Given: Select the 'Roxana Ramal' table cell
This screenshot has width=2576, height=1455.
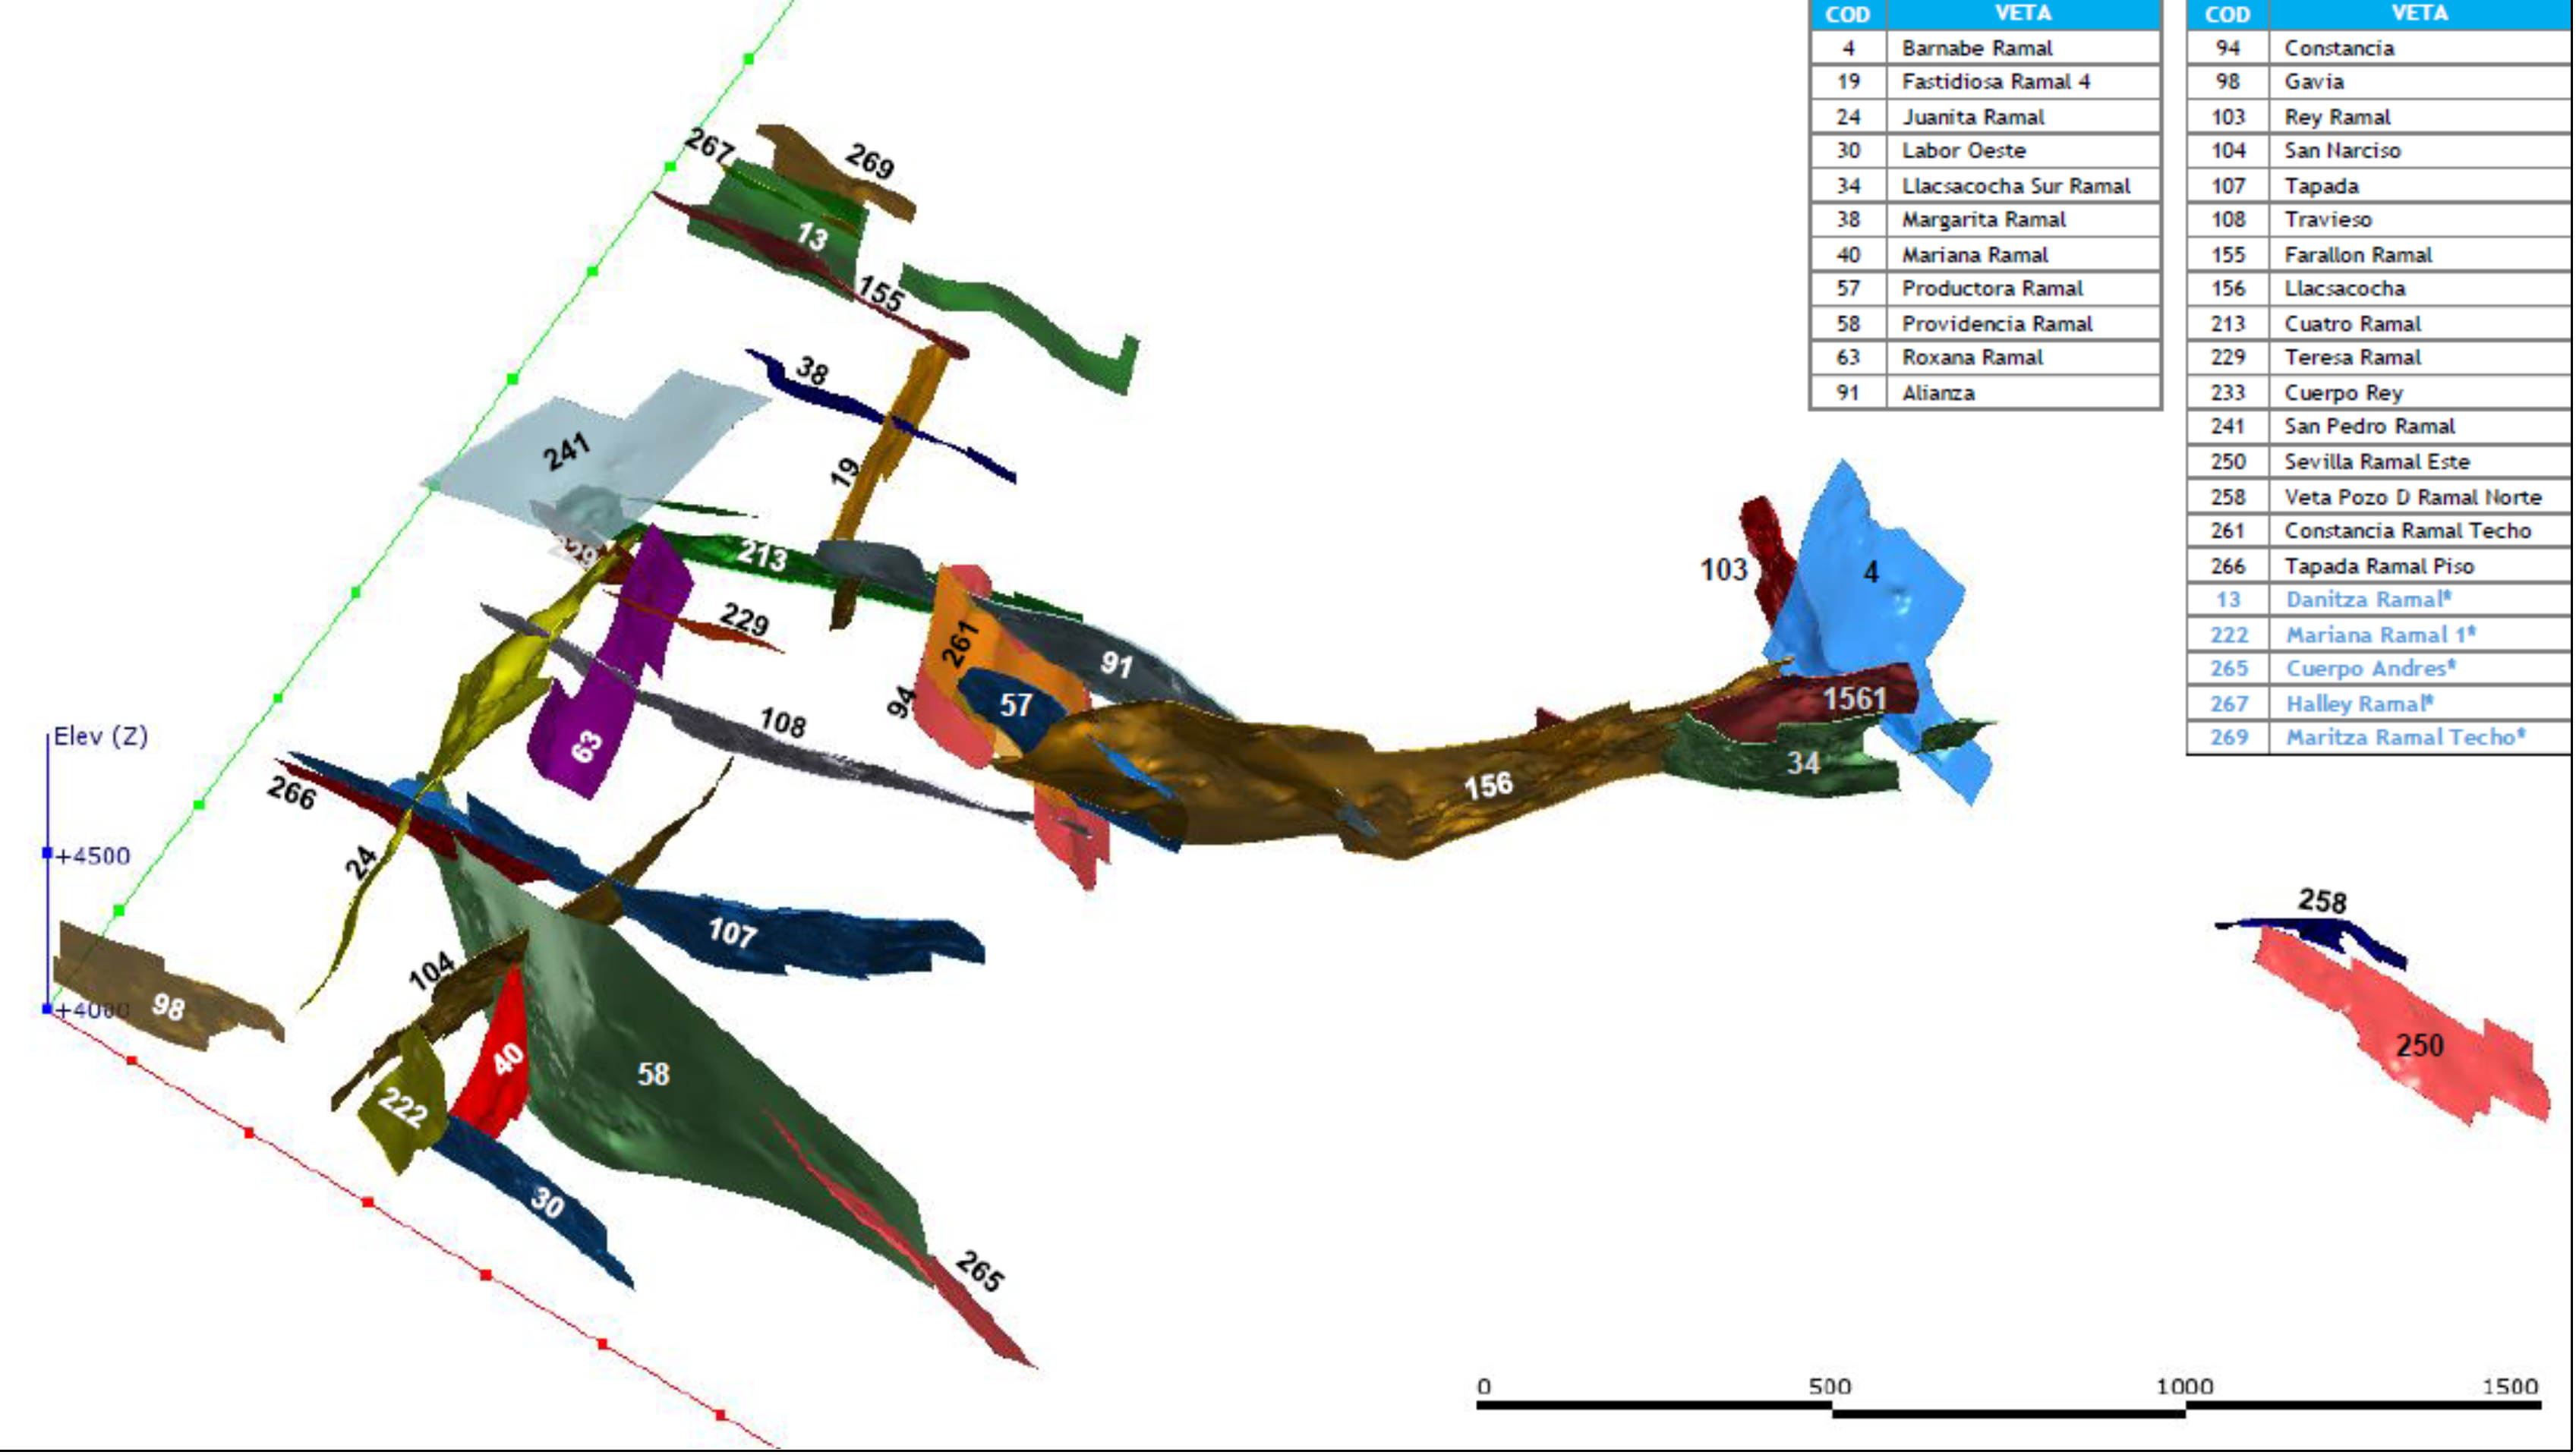Looking at the screenshot, I should pyautogui.click(x=2023, y=358).
